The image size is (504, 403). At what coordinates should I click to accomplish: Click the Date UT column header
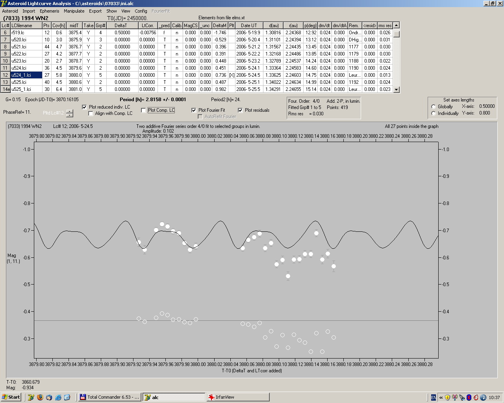click(x=249, y=26)
